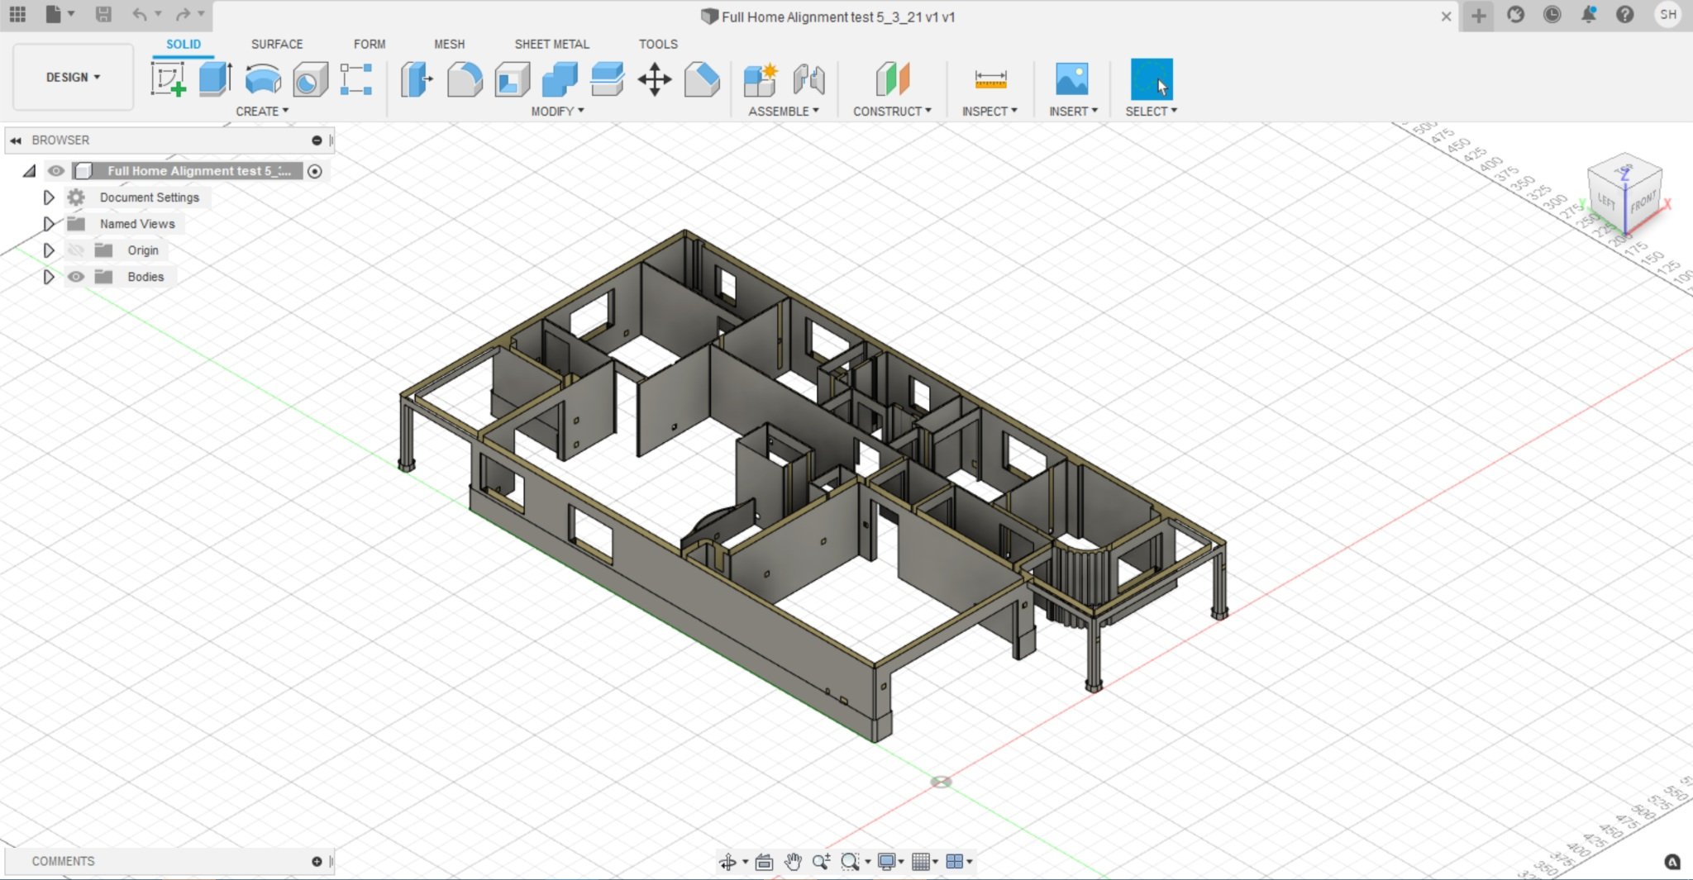Open the DESIGN workspace dropdown
The image size is (1693, 880).
[x=73, y=77]
